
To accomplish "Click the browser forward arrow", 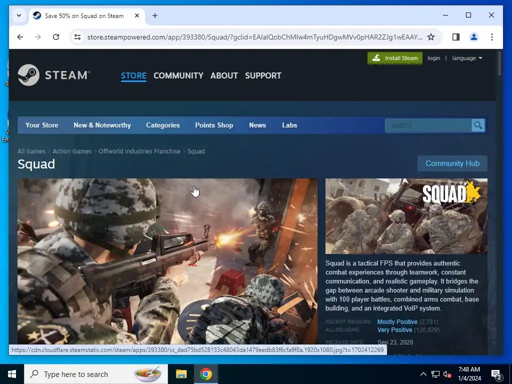I will click(x=38, y=37).
